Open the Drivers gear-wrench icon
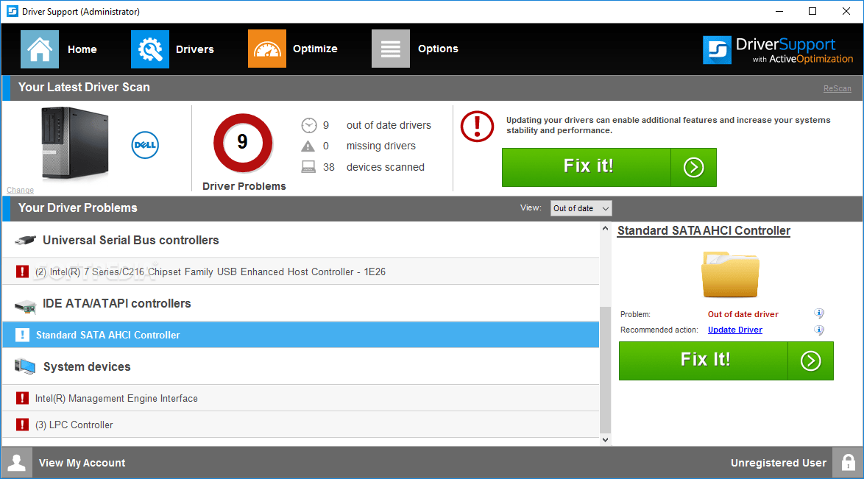This screenshot has height=479, width=864. coord(150,49)
